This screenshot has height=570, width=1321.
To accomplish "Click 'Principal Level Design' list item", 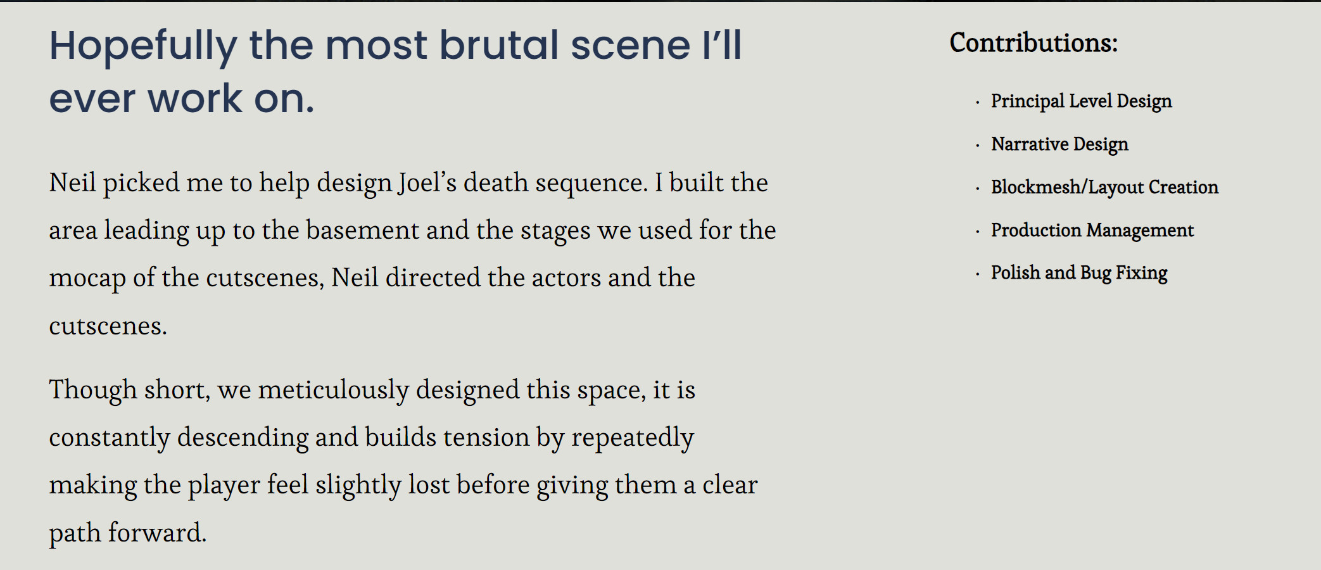I will click(x=1081, y=101).
